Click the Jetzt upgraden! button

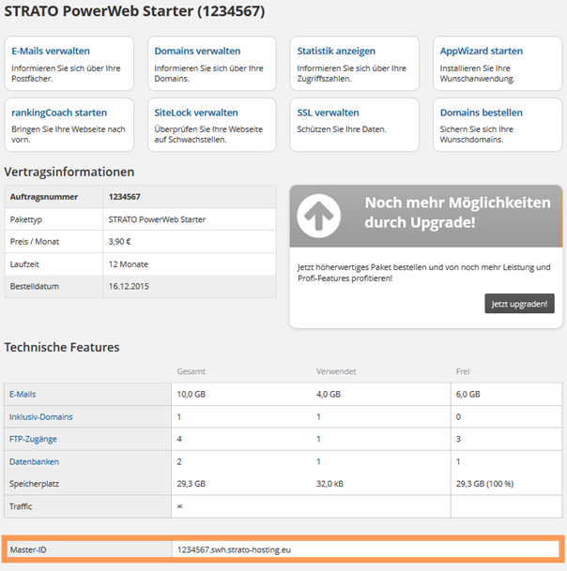[519, 304]
